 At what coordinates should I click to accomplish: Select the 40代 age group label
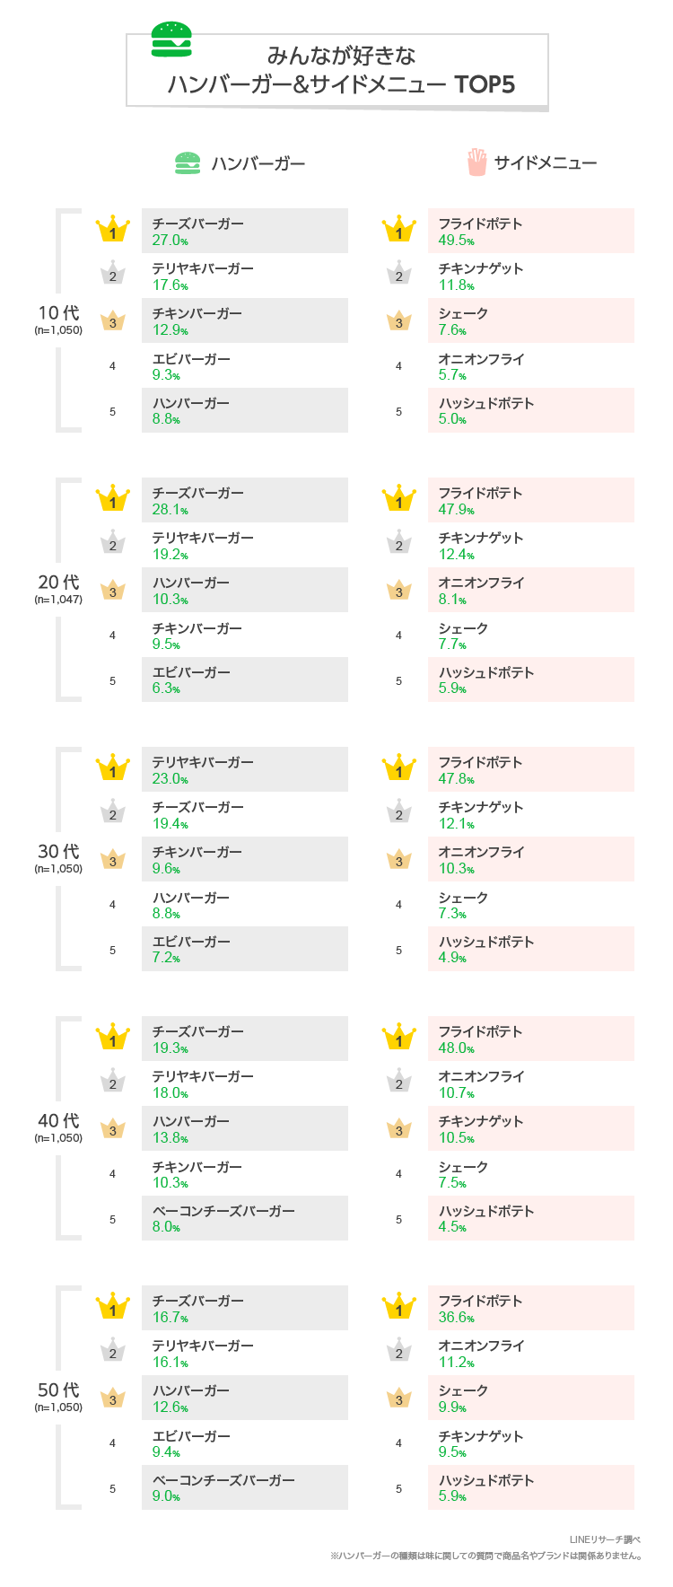pos(58,1127)
